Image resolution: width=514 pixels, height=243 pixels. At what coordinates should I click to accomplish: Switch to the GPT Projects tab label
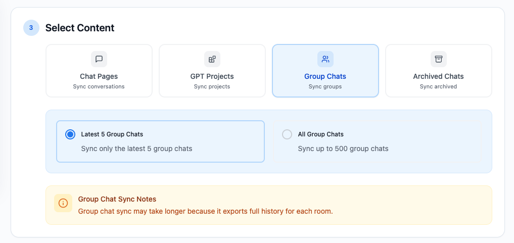212,76
